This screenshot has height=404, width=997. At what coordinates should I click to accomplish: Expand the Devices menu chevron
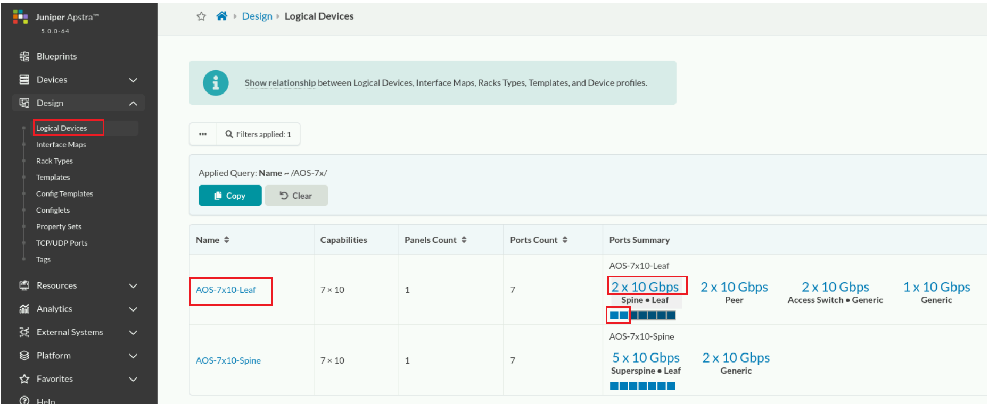pyautogui.click(x=133, y=80)
